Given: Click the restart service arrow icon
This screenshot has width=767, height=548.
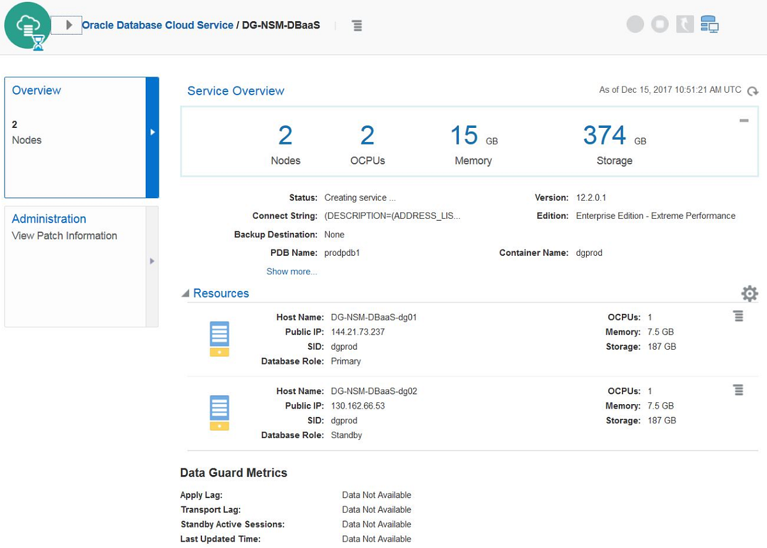Looking at the screenshot, I should pos(685,24).
